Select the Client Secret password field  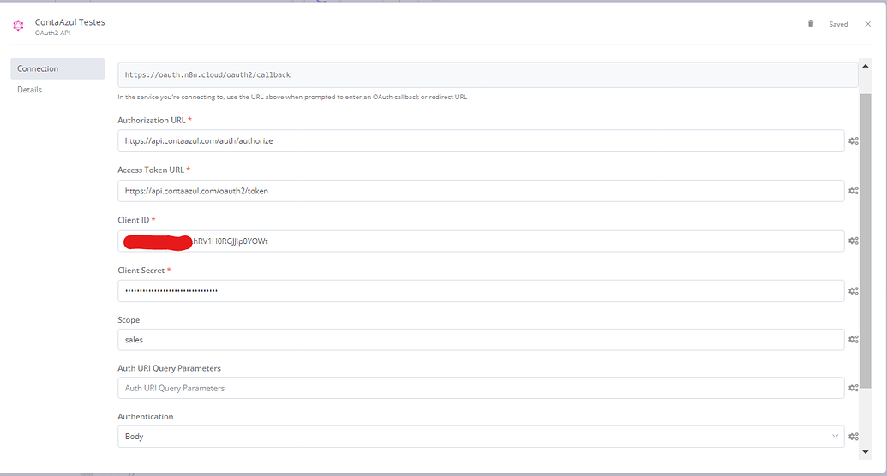[480, 291]
